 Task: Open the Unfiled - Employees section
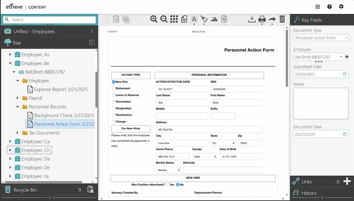click(x=49, y=31)
